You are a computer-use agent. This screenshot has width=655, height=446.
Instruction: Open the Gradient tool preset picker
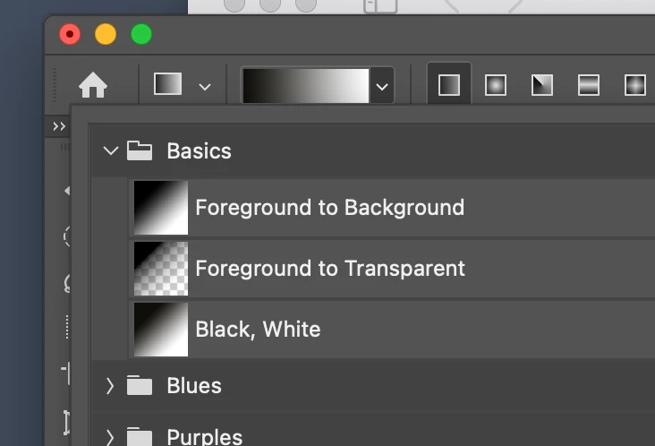click(x=205, y=87)
